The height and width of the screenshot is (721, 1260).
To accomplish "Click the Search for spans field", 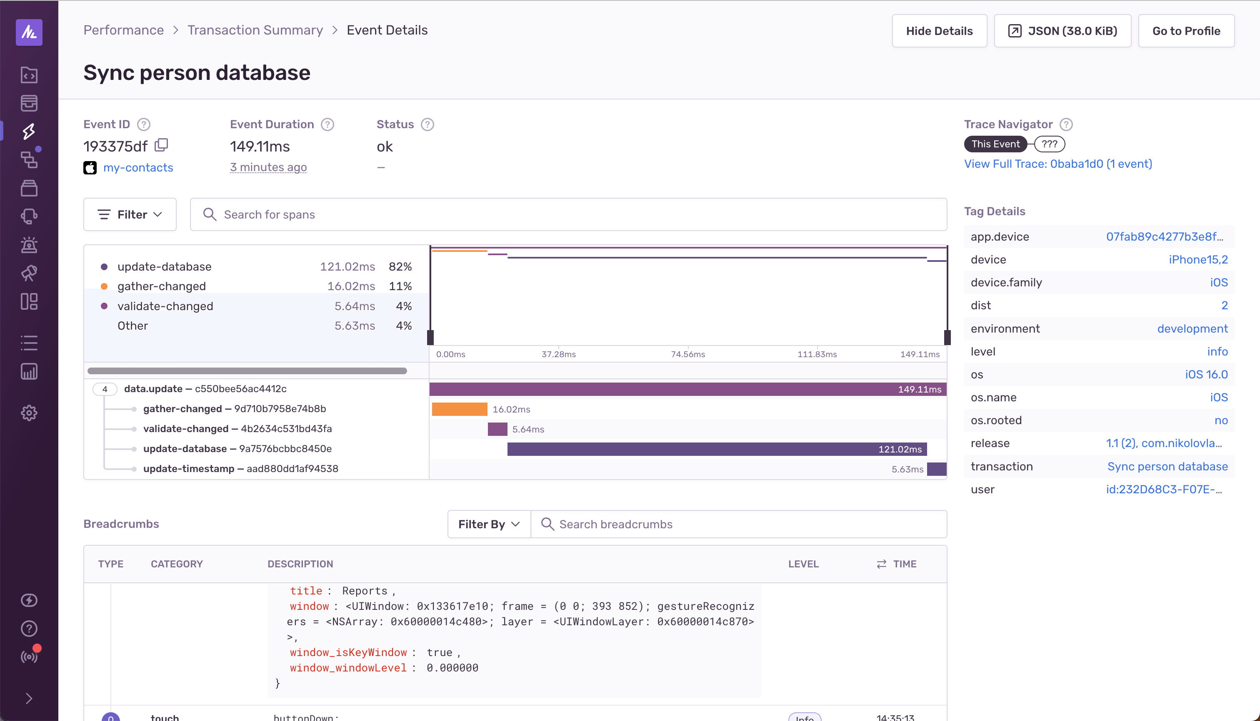I will [x=568, y=214].
